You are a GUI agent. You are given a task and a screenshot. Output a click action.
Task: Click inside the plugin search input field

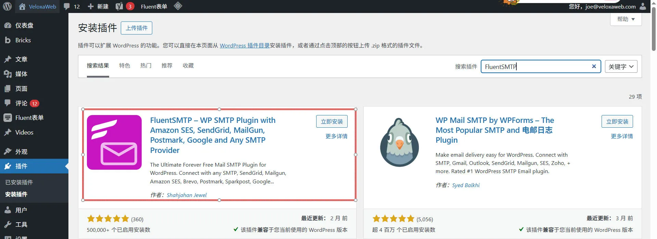tap(536, 67)
